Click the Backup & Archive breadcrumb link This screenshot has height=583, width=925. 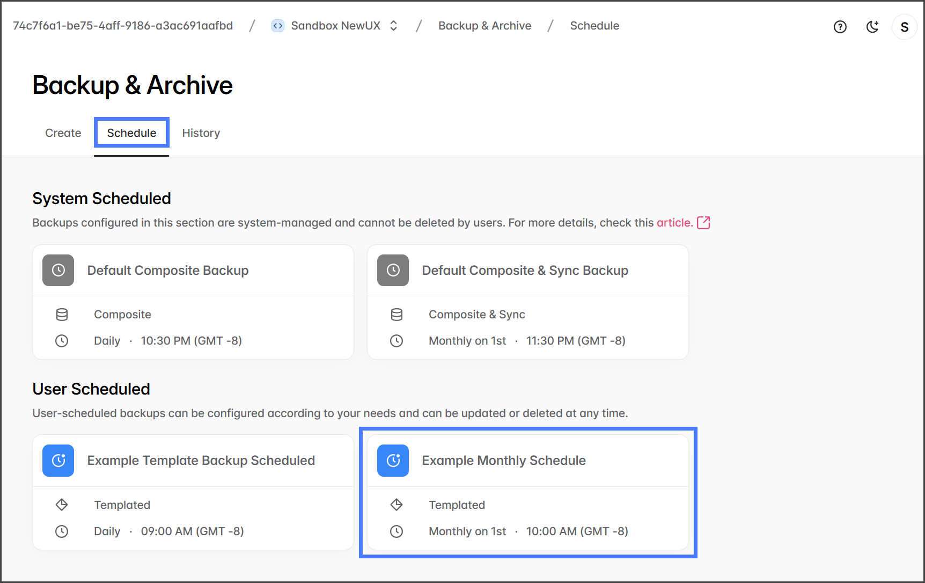pyautogui.click(x=484, y=26)
